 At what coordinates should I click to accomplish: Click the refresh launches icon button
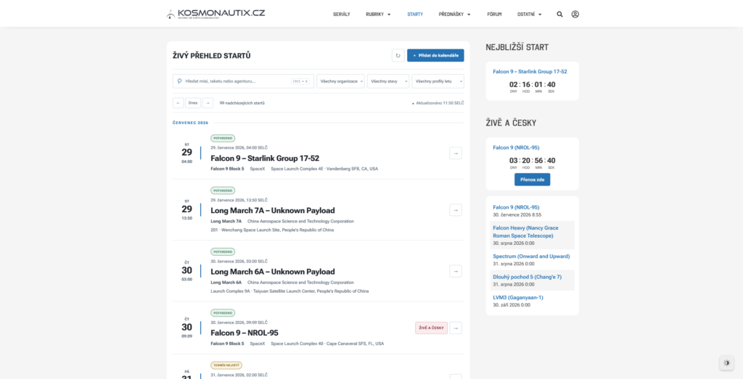(398, 55)
